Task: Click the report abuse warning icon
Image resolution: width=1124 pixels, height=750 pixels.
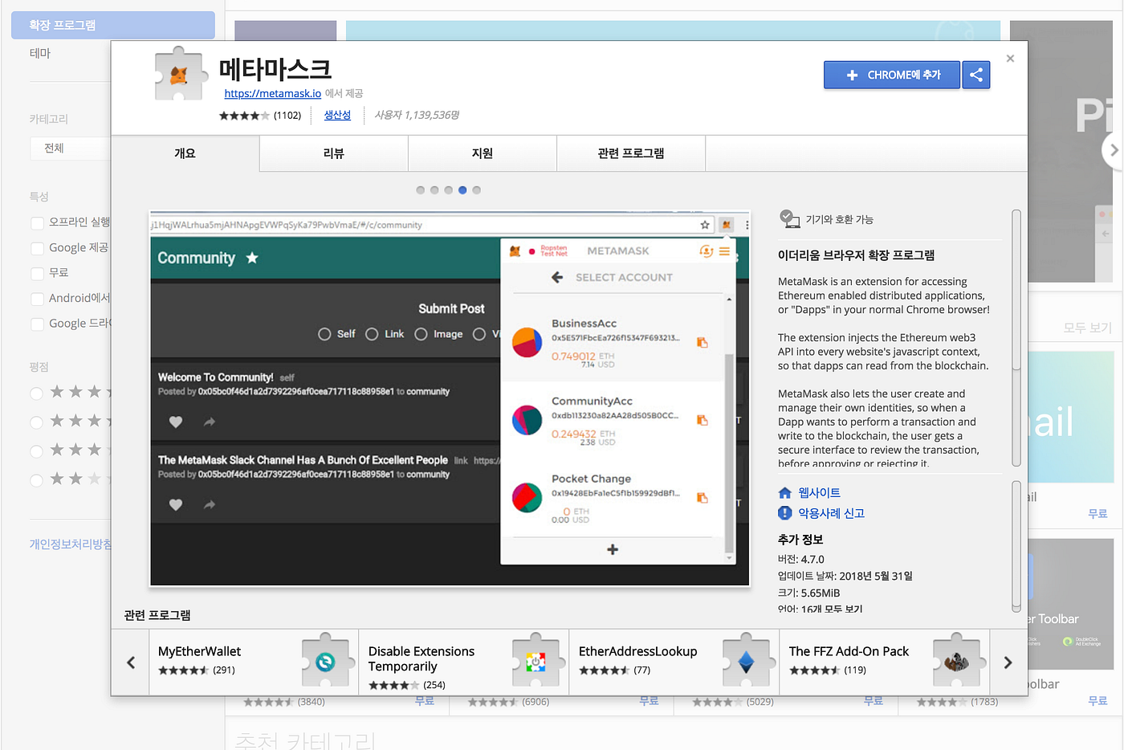Action: pyautogui.click(x=785, y=513)
